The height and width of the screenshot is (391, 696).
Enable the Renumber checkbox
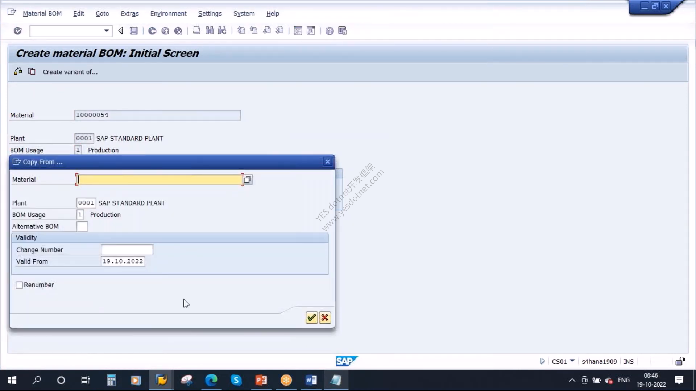pyautogui.click(x=19, y=285)
